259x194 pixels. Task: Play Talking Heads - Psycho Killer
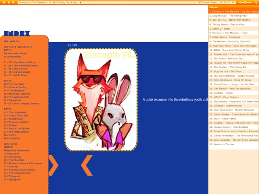point(234,24)
